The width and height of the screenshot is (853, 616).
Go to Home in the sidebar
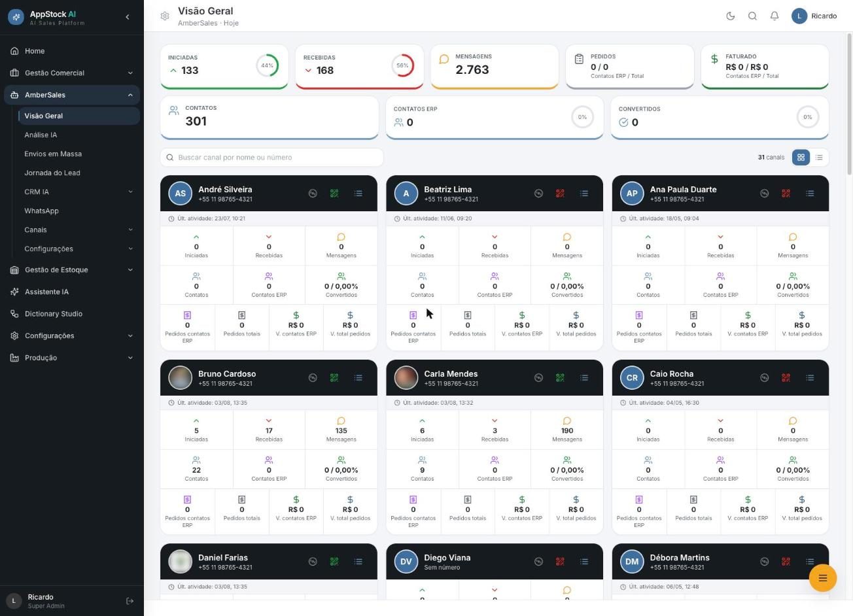click(72, 51)
